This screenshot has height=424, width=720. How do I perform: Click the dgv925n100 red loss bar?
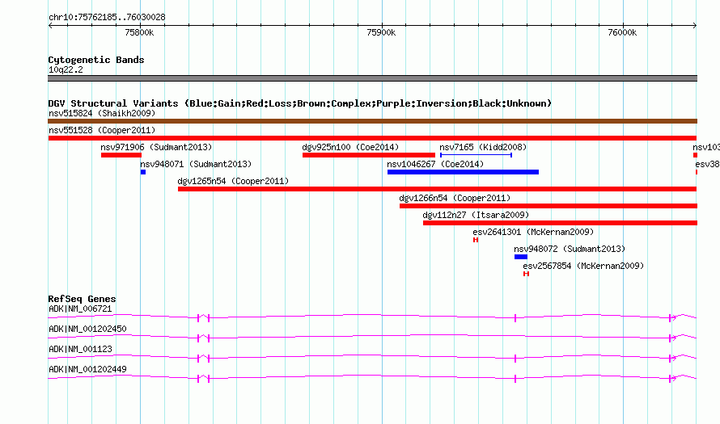pos(369,155)
